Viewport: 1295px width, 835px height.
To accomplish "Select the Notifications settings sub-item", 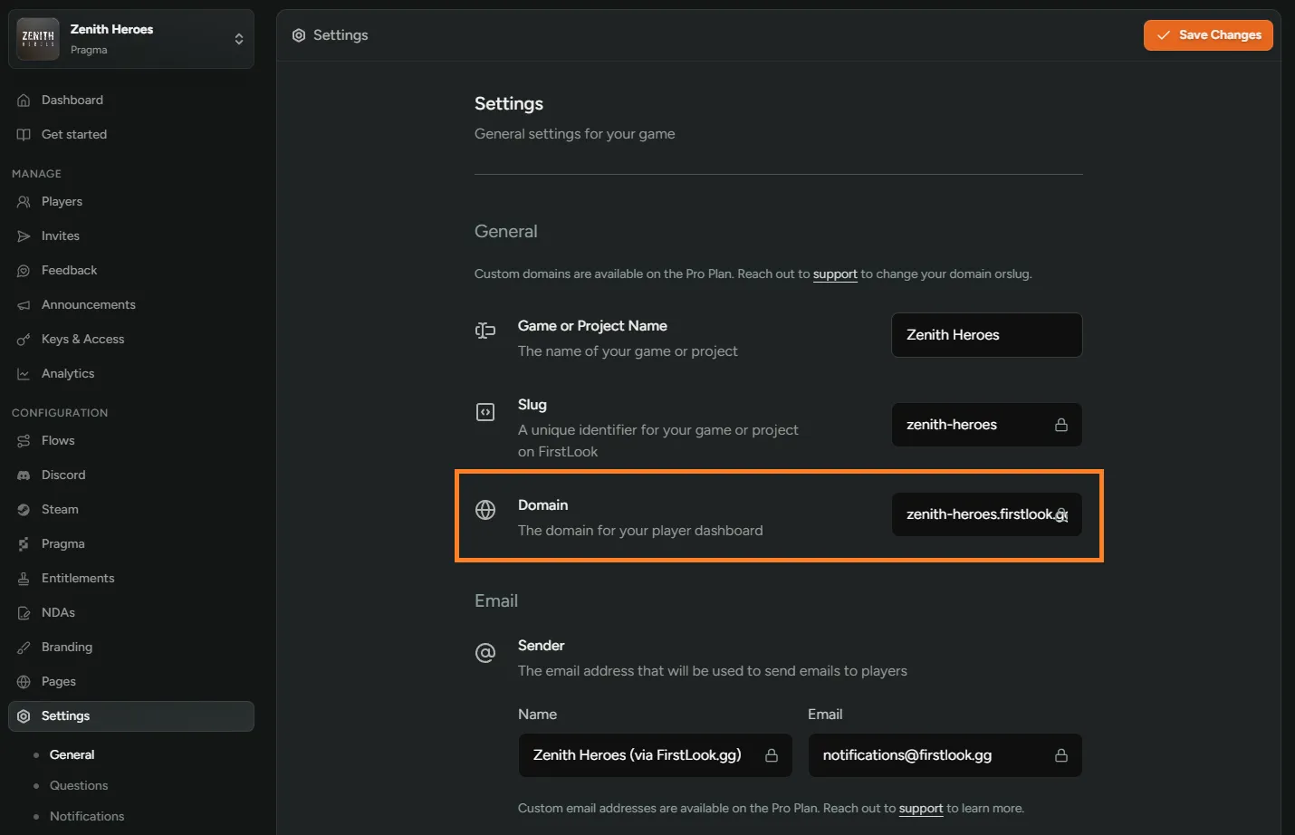I will (x=87, y=817).
